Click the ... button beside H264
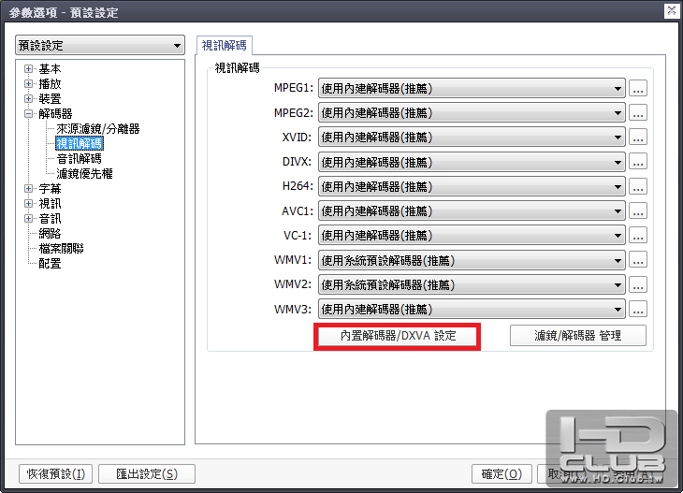This screenshot has height=493, width=683. point(638,186)
